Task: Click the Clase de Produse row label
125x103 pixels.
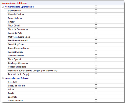Action: point(16,14)
